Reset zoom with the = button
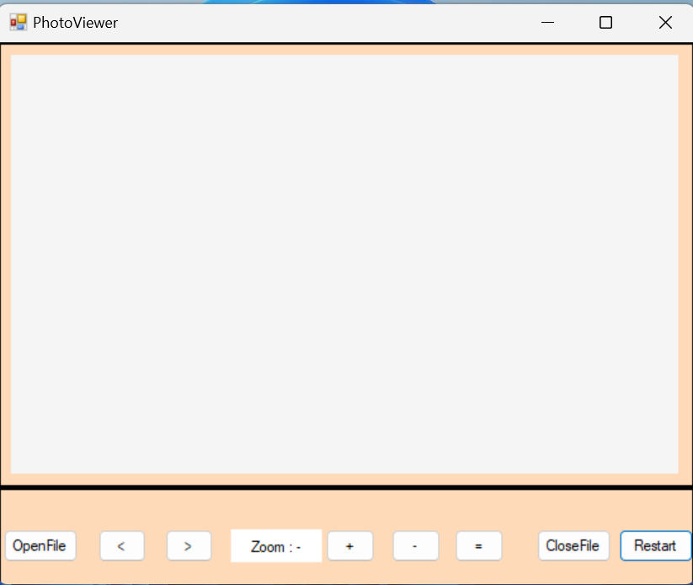This screenshot has width=693, height=585. coord(479,546)
